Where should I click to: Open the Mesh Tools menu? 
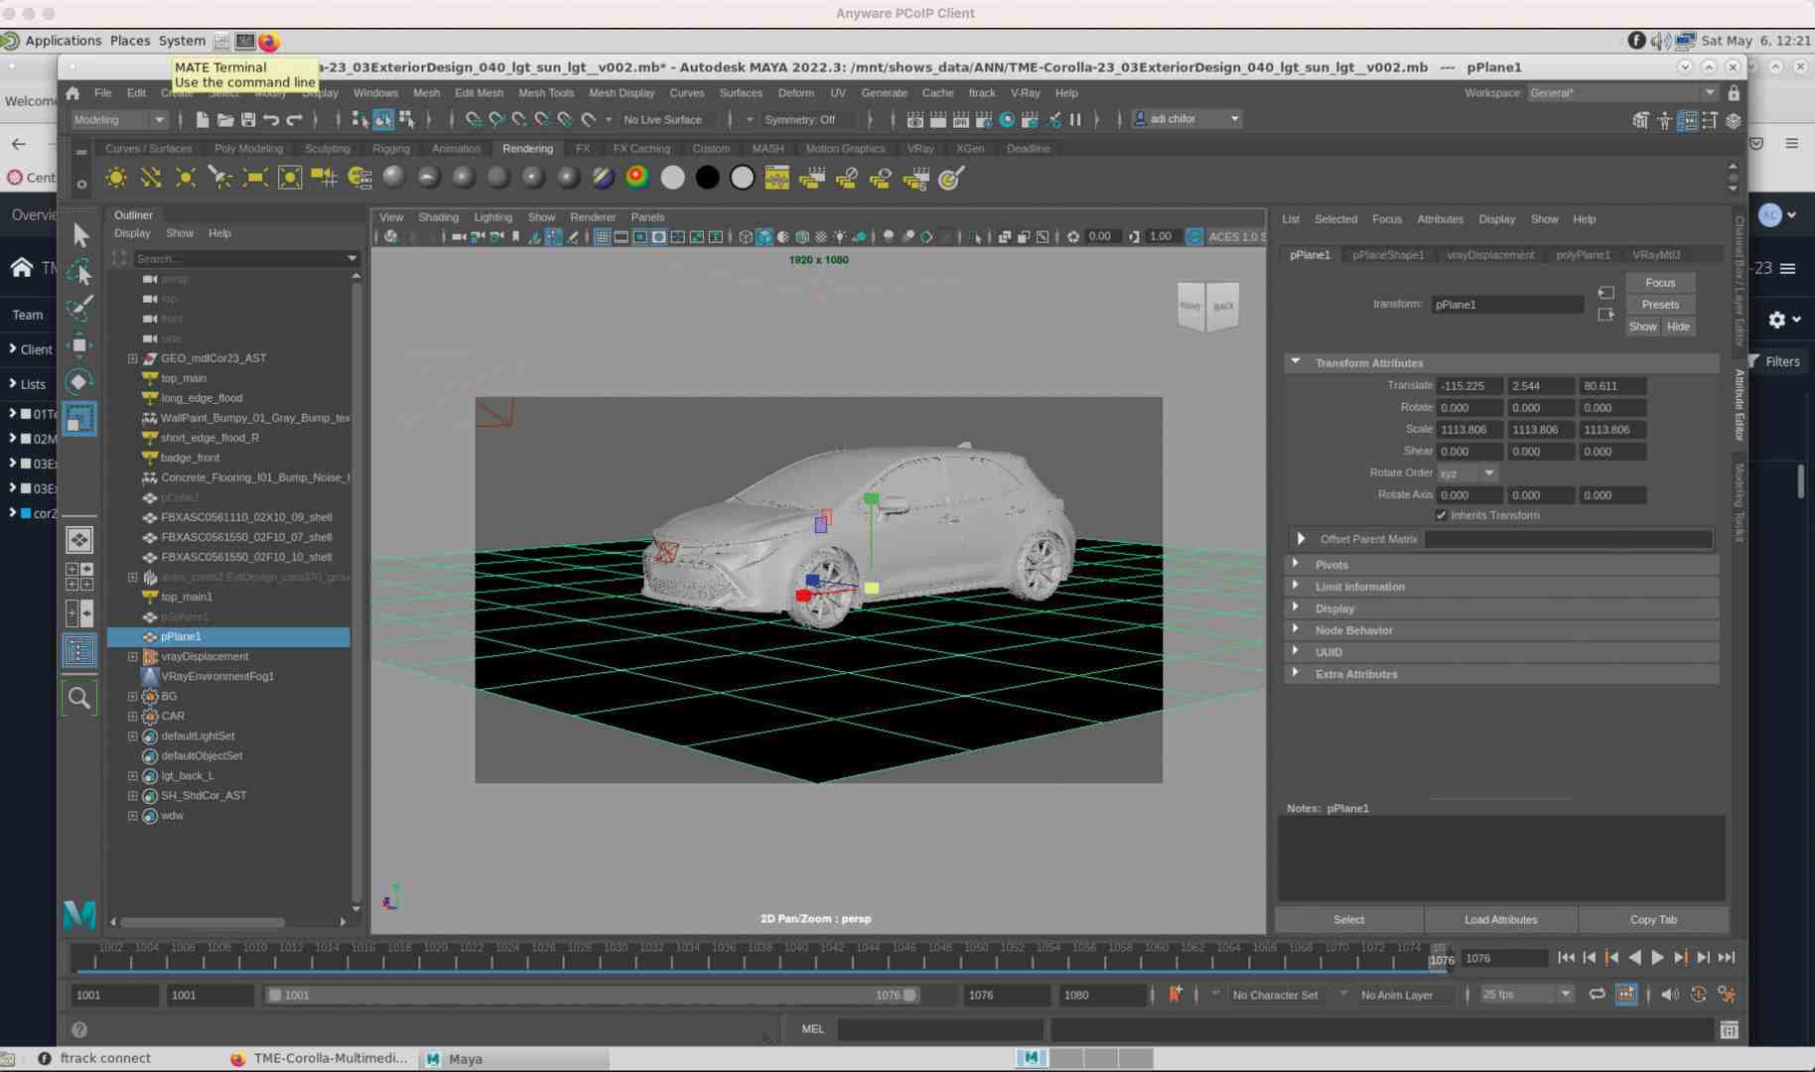pos(546,92)
